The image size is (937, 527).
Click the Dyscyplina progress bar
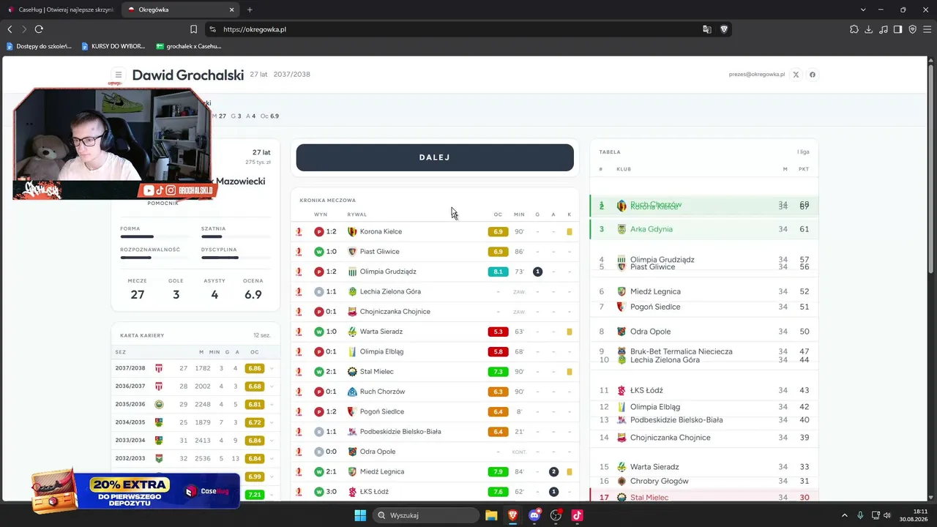(x=236, y=258)
